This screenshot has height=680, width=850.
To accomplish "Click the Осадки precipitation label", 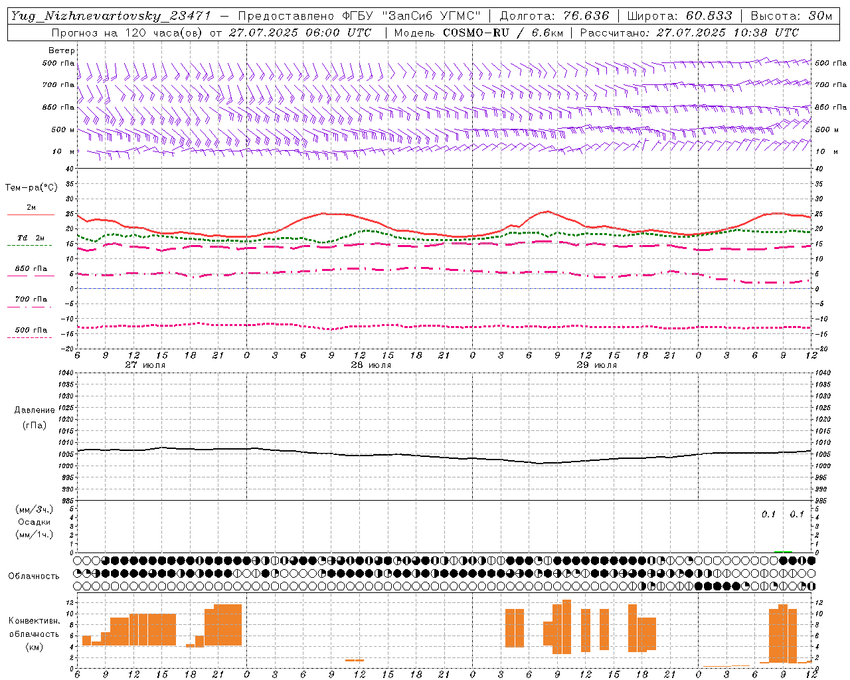I will coord(35,522).
